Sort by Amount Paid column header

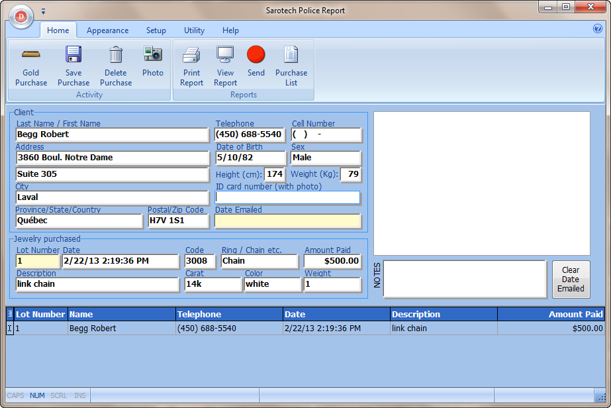click(551, 314)
